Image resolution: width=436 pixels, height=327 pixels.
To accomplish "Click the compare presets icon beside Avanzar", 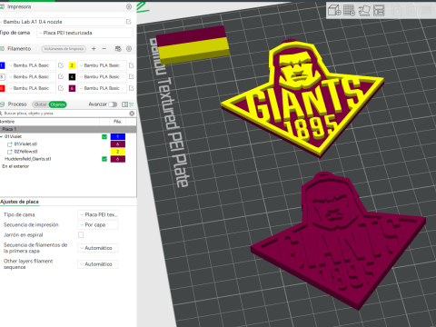I will [124, 104].
